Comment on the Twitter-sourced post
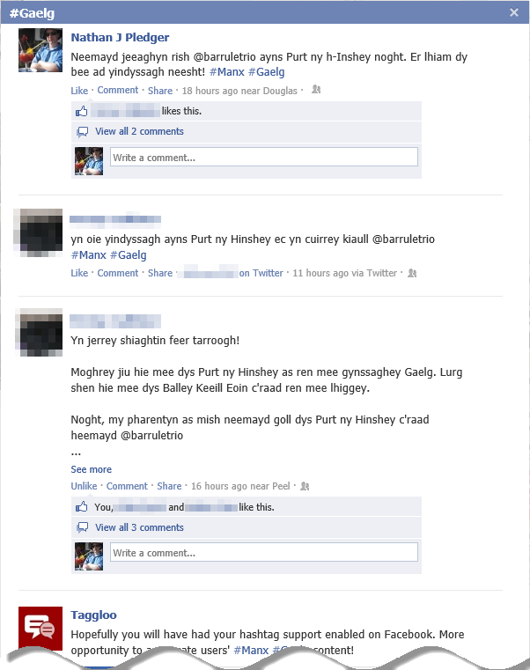This screenshot has height=670, width=530. click(118, 273)
